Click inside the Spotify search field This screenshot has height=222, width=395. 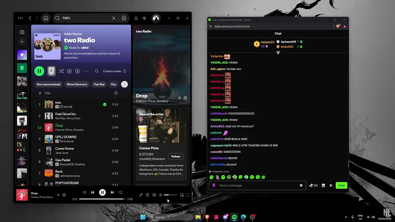coord(86,18)
